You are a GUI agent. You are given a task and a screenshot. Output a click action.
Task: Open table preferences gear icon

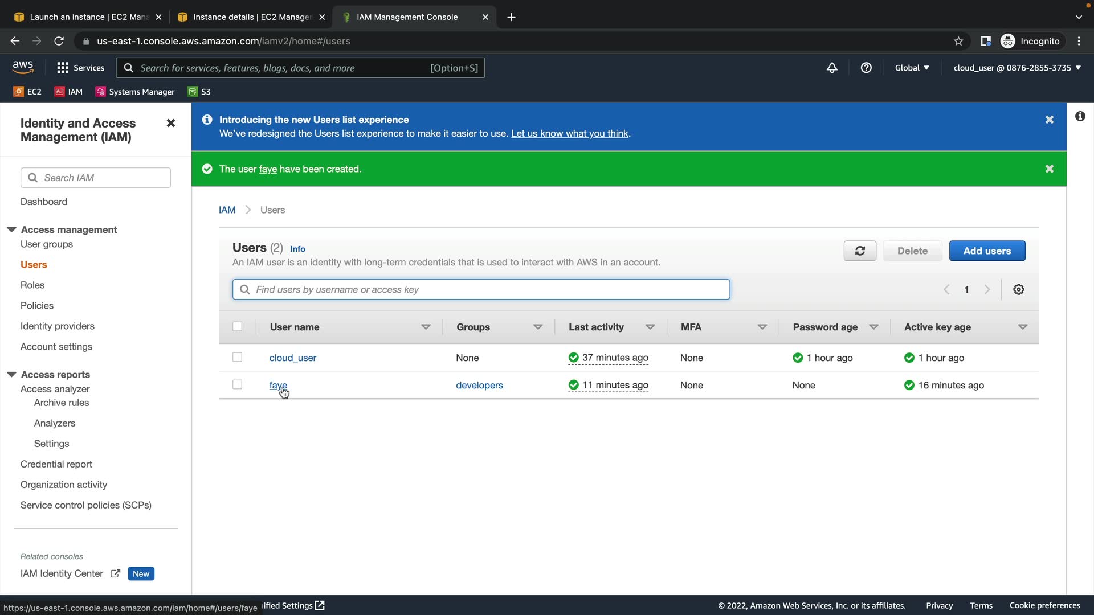pyautogui.click(x=1019, y=290)
